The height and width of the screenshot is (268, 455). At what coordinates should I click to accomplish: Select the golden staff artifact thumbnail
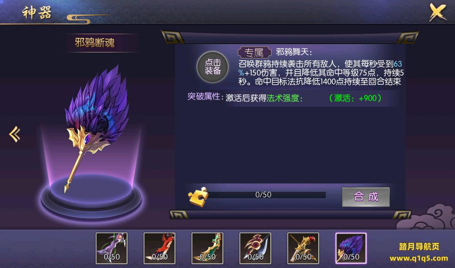tap(303, 248)
